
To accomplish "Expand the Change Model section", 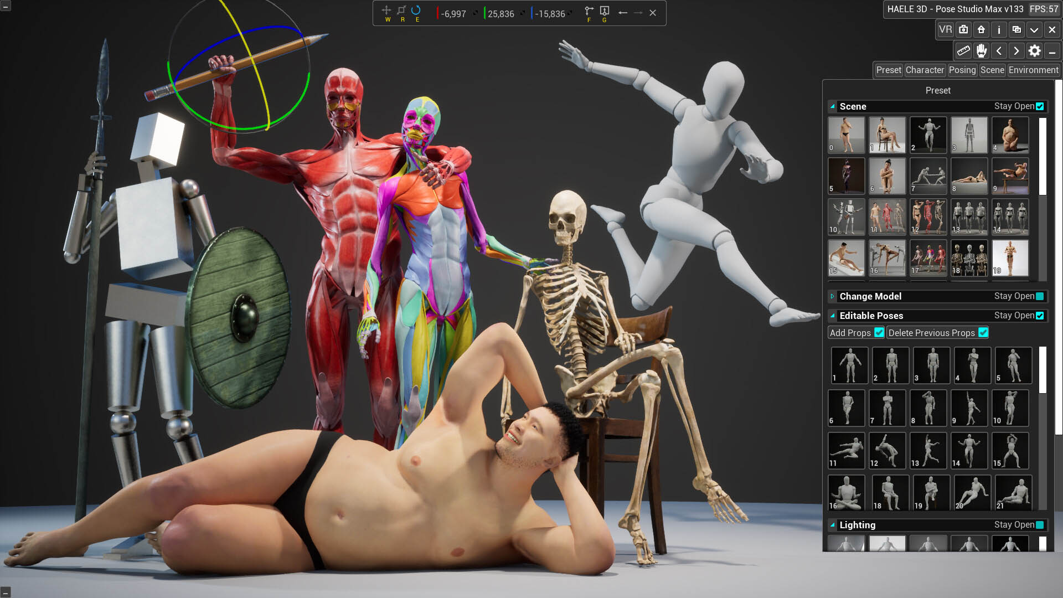I will (832, 297).
